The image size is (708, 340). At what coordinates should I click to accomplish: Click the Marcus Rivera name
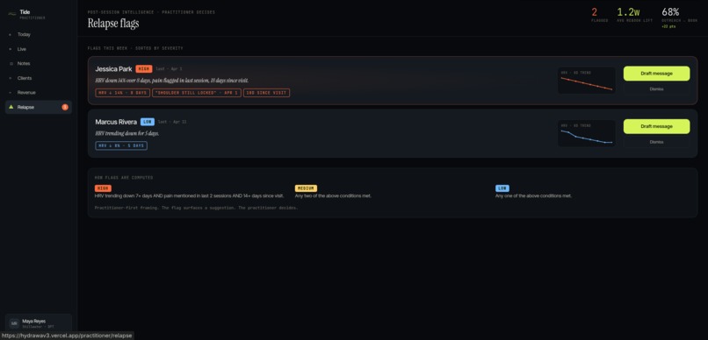click(x=116, y=122)
